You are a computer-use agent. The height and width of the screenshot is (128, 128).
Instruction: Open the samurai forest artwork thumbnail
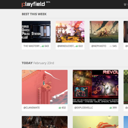(x=104, y=32)
